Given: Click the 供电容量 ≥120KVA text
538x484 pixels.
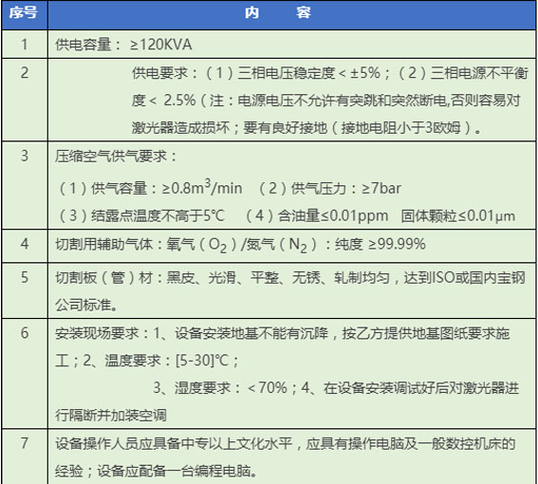Looking at the screenshot, I should click(x=123, y=45).
